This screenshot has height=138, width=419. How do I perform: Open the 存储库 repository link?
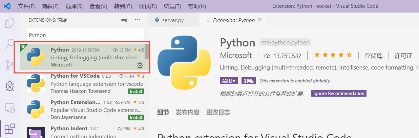click(374, 56)
